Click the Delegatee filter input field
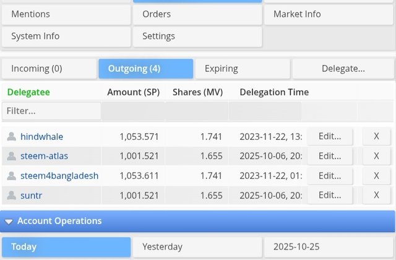 [51, 111]
